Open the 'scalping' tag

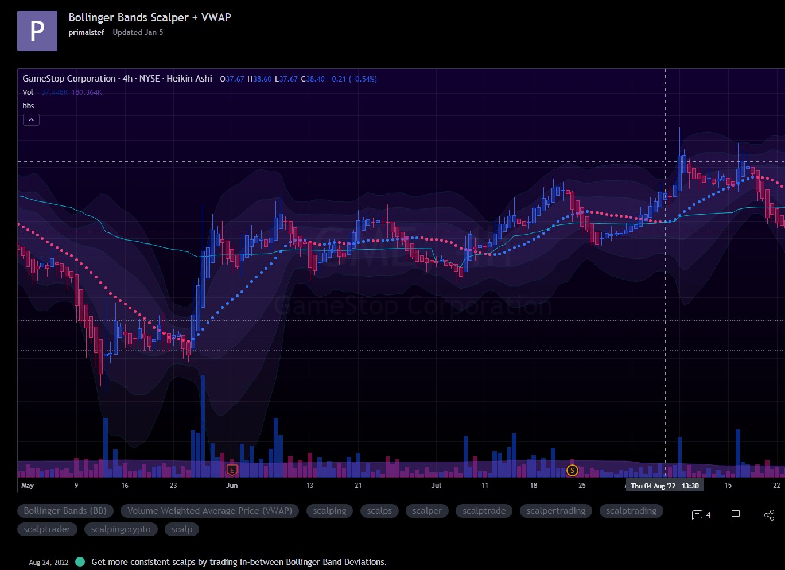click(330, 511)
